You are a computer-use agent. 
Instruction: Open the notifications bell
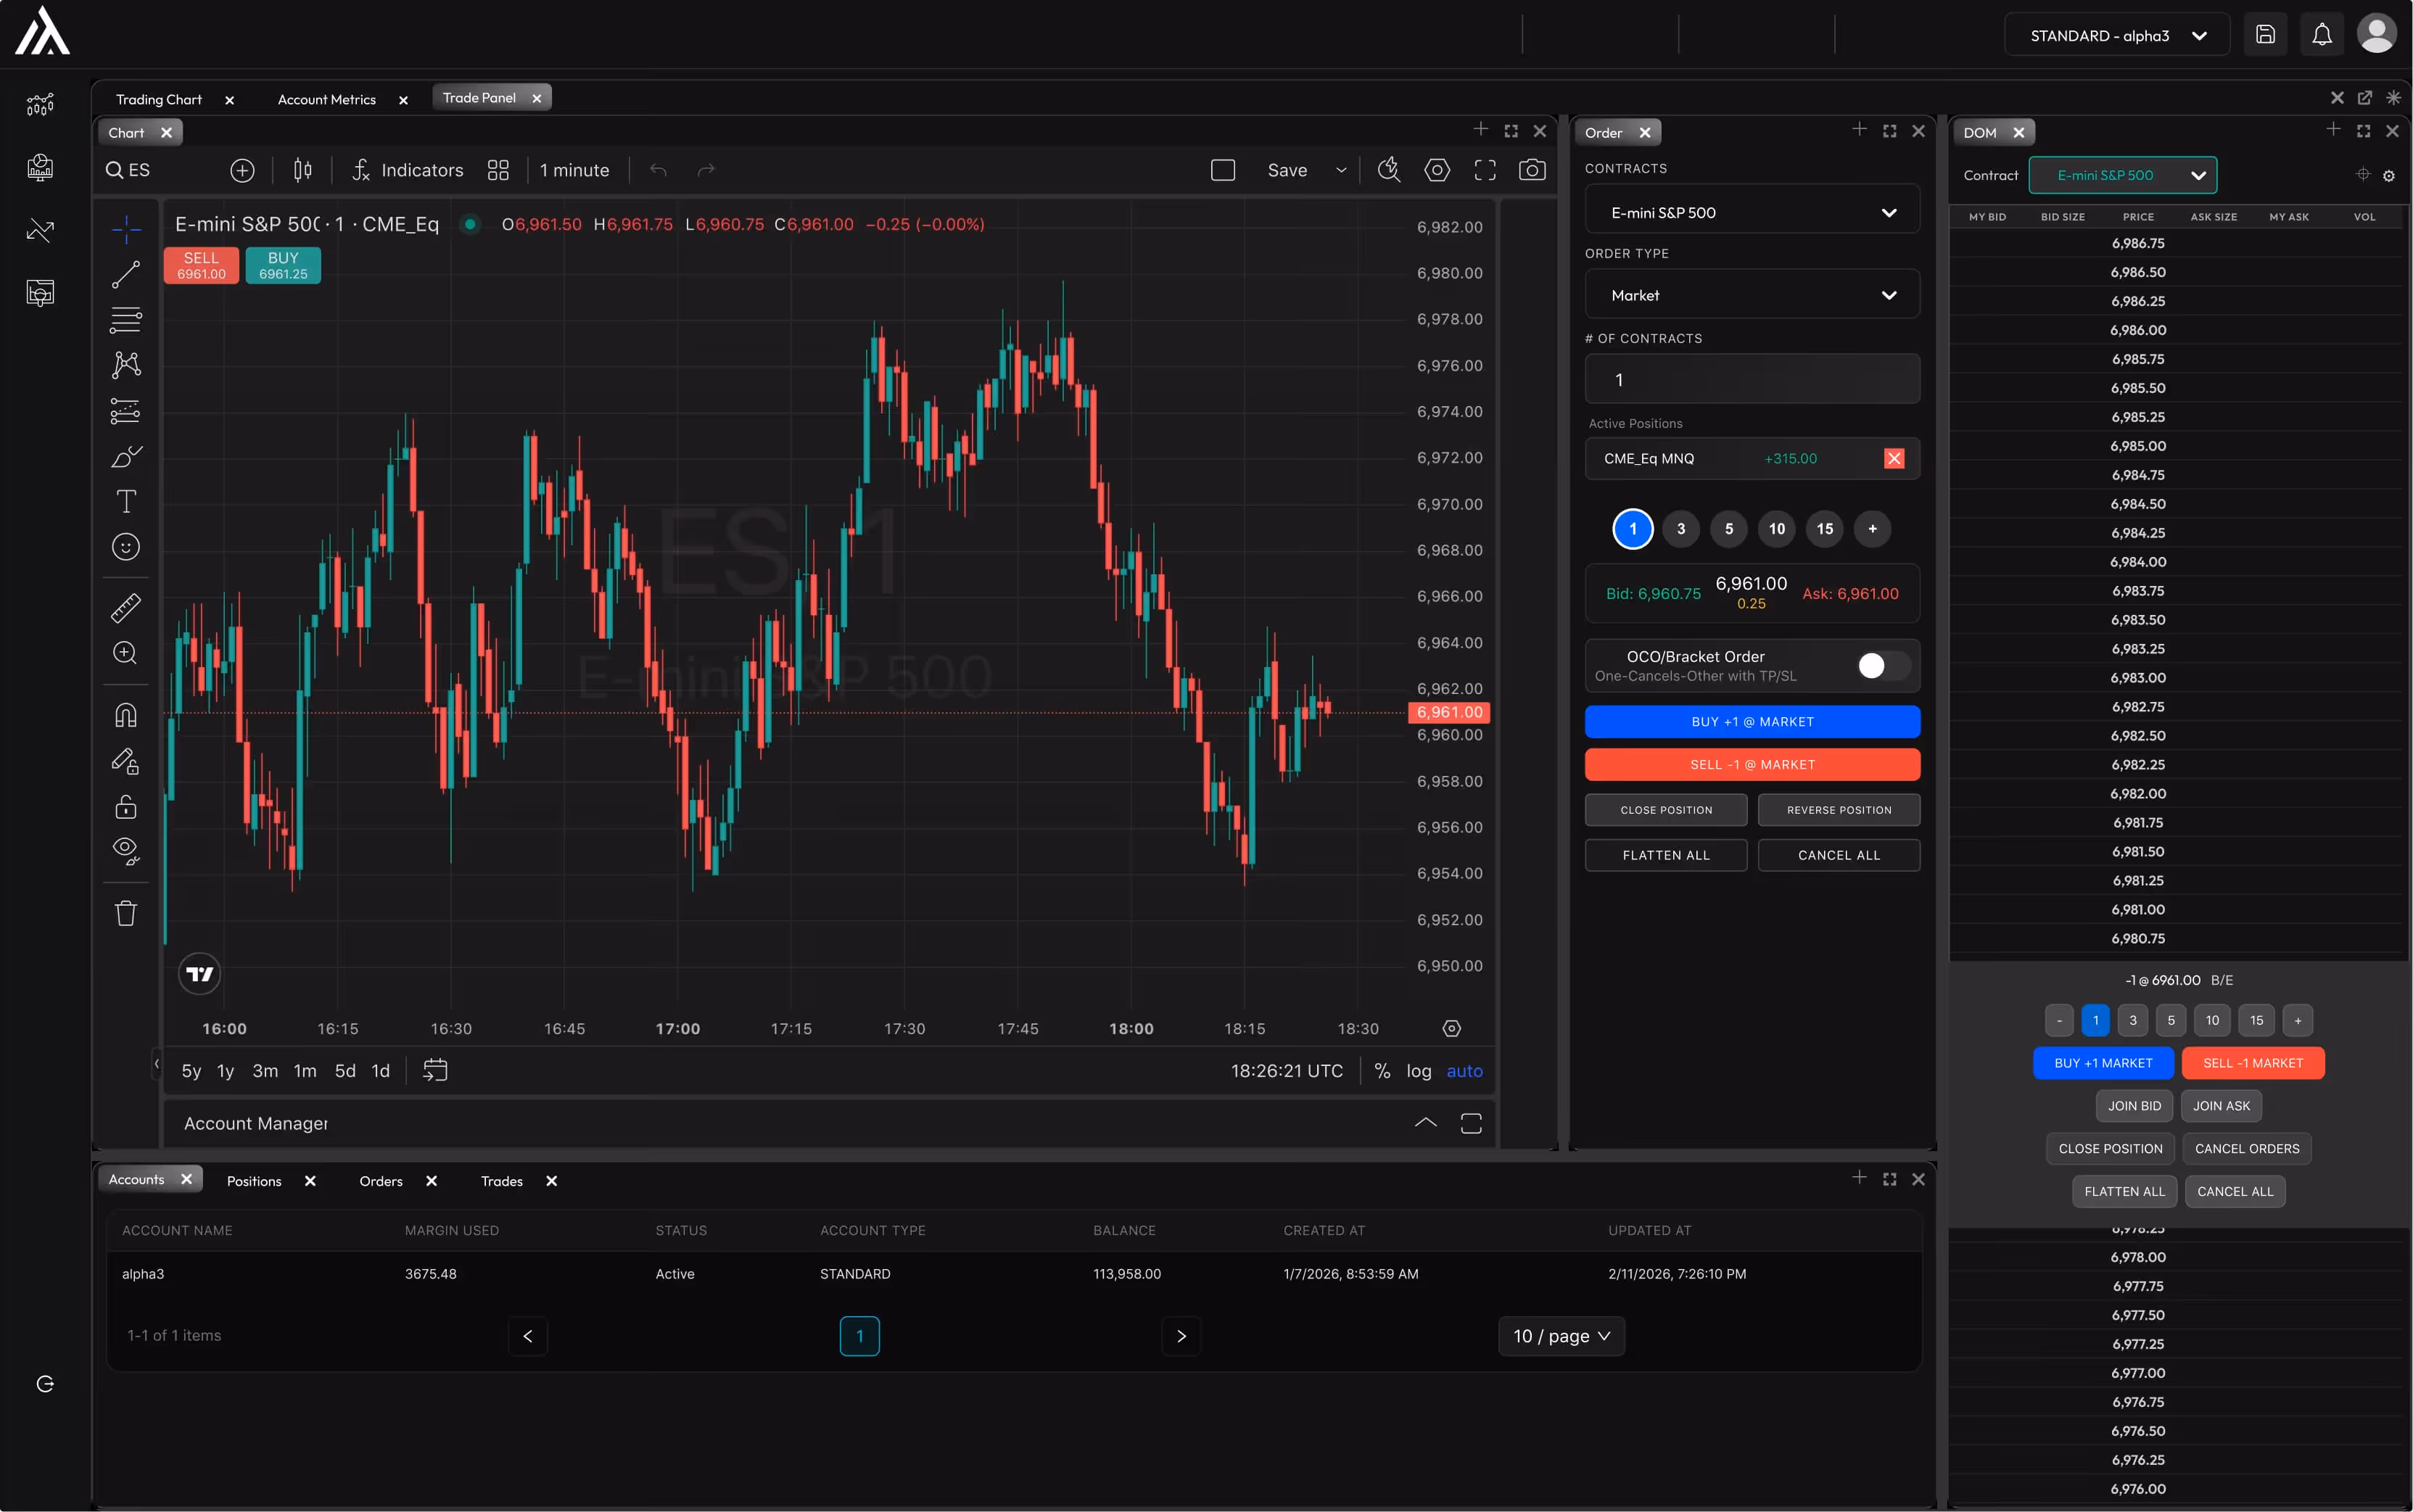(2322, 35)
